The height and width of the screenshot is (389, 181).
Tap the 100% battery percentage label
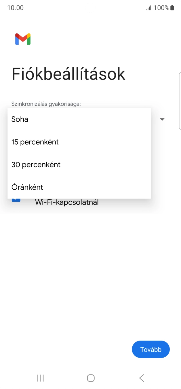pyautogui.click(x=161, y=8)
